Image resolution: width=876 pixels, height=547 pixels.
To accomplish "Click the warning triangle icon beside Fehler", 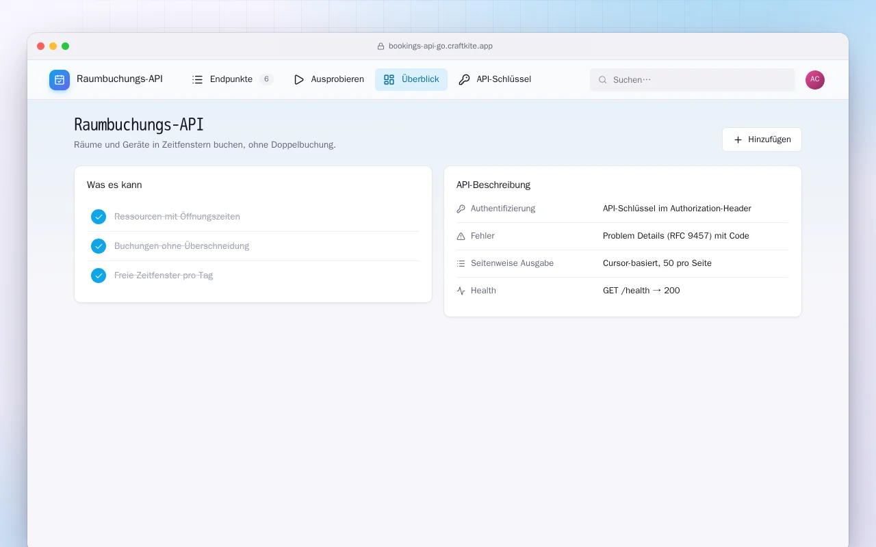I will point(461,236).
